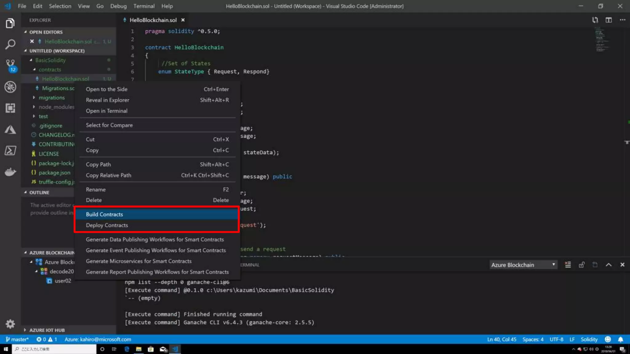Click the Solidity language mode indicator
Image resolution: width=630 pixels, height=354 pixels.
click(x=589, y=339)
